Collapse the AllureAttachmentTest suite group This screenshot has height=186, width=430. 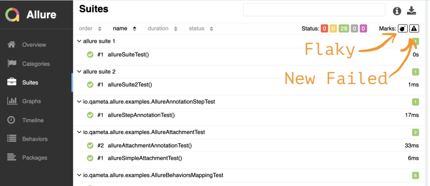coord(79,132)
